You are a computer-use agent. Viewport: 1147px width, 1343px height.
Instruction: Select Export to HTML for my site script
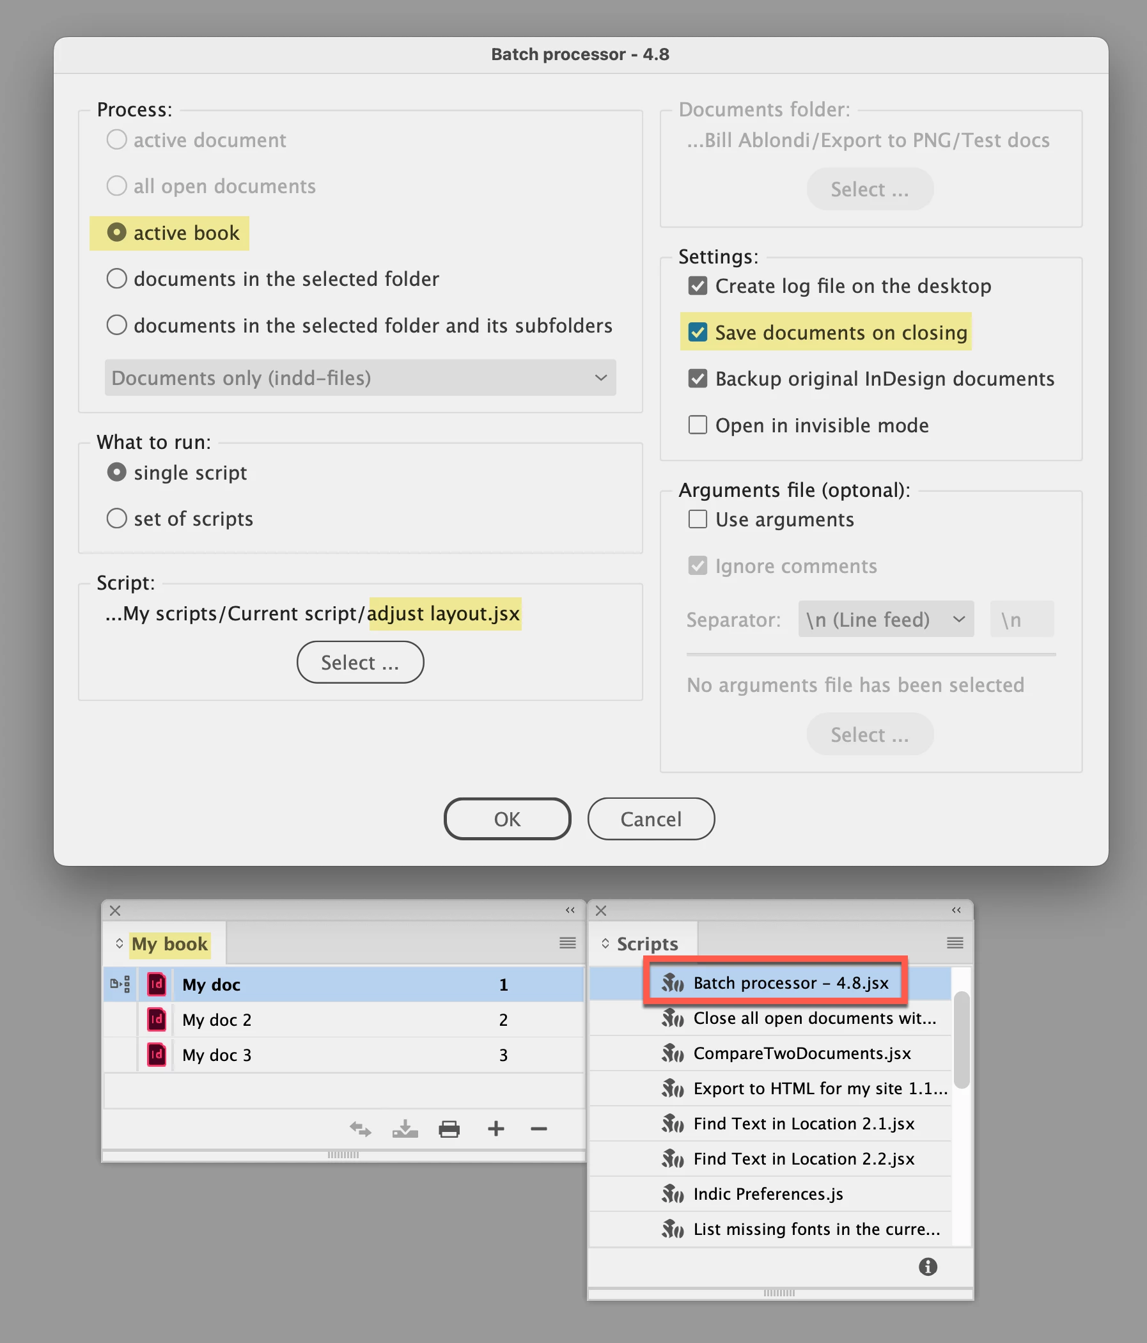tap(770, 1088)
